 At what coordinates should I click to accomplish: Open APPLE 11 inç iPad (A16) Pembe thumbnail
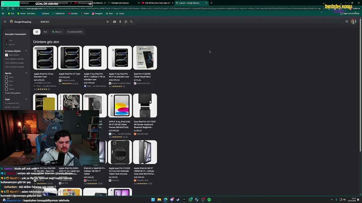tap(120, 105)
